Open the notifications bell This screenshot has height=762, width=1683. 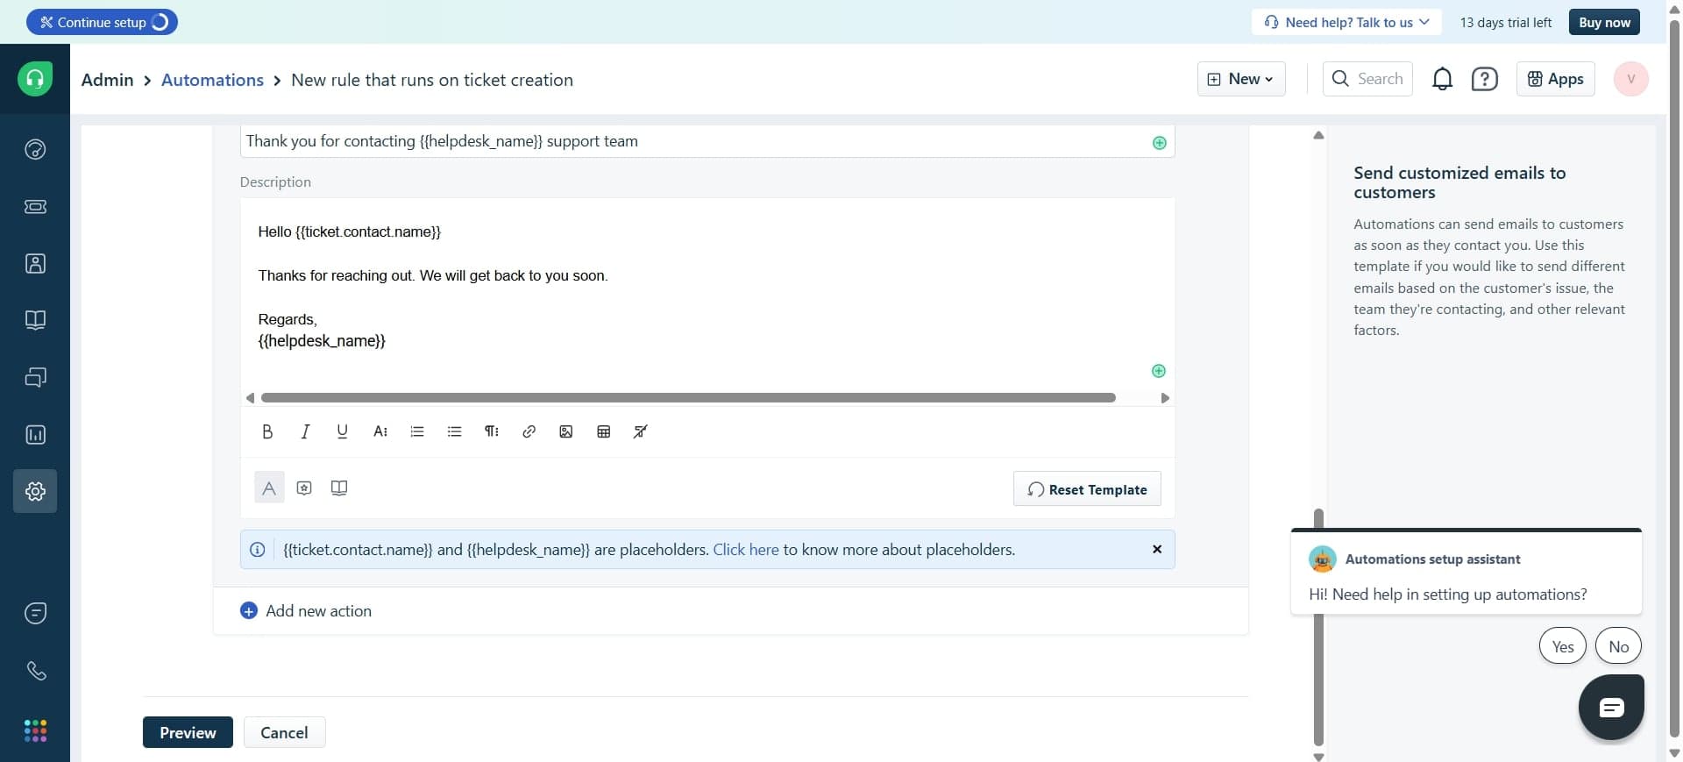[x=1442, y=80]
